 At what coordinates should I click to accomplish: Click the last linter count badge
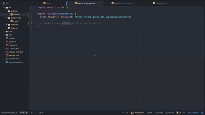pyautogui.click(x=27, y=113)
